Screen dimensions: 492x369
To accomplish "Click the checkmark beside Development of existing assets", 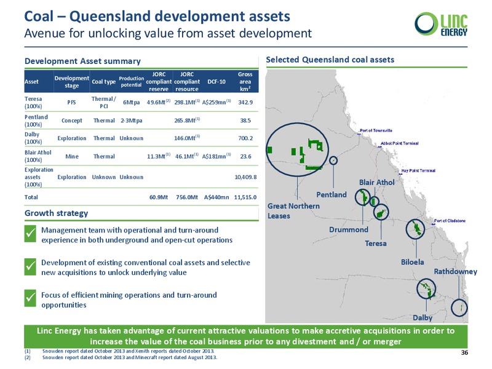I will click(x=30, y=266).
